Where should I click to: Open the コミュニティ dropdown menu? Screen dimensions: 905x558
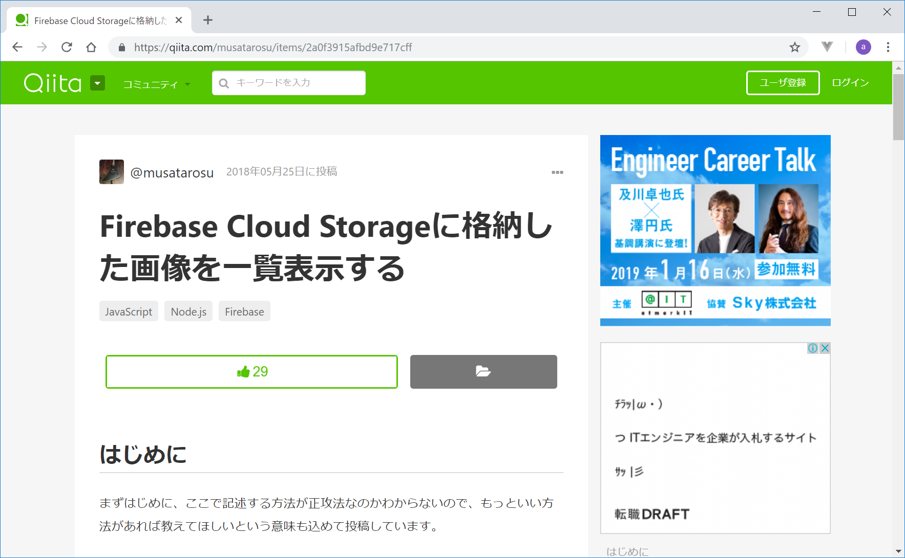[x=157, y=84]
